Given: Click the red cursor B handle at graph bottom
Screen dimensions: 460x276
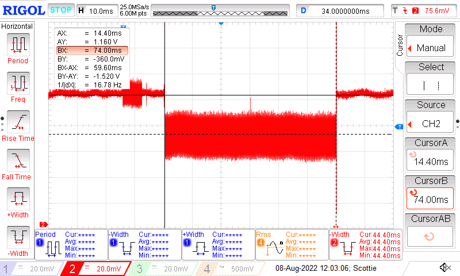Looking at the screenshot, I should pyautogui.click(x=336, y=227).
